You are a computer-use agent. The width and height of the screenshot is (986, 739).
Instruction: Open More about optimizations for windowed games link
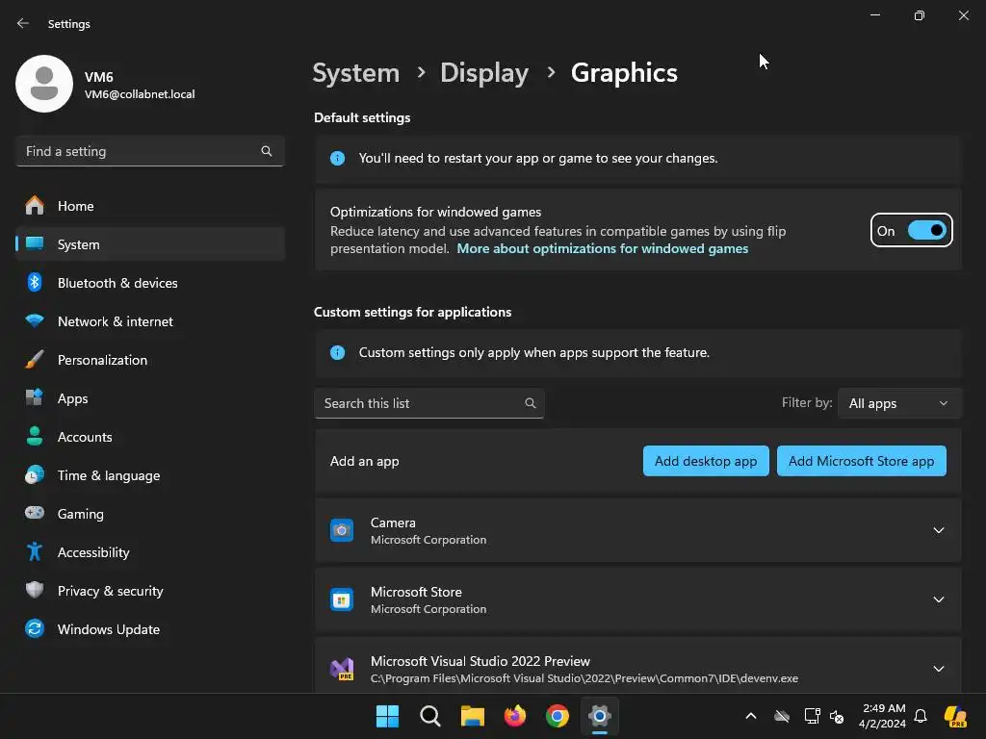coord(602,248)
